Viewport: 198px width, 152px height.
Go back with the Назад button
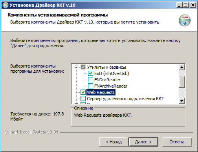tap(114, 142)
